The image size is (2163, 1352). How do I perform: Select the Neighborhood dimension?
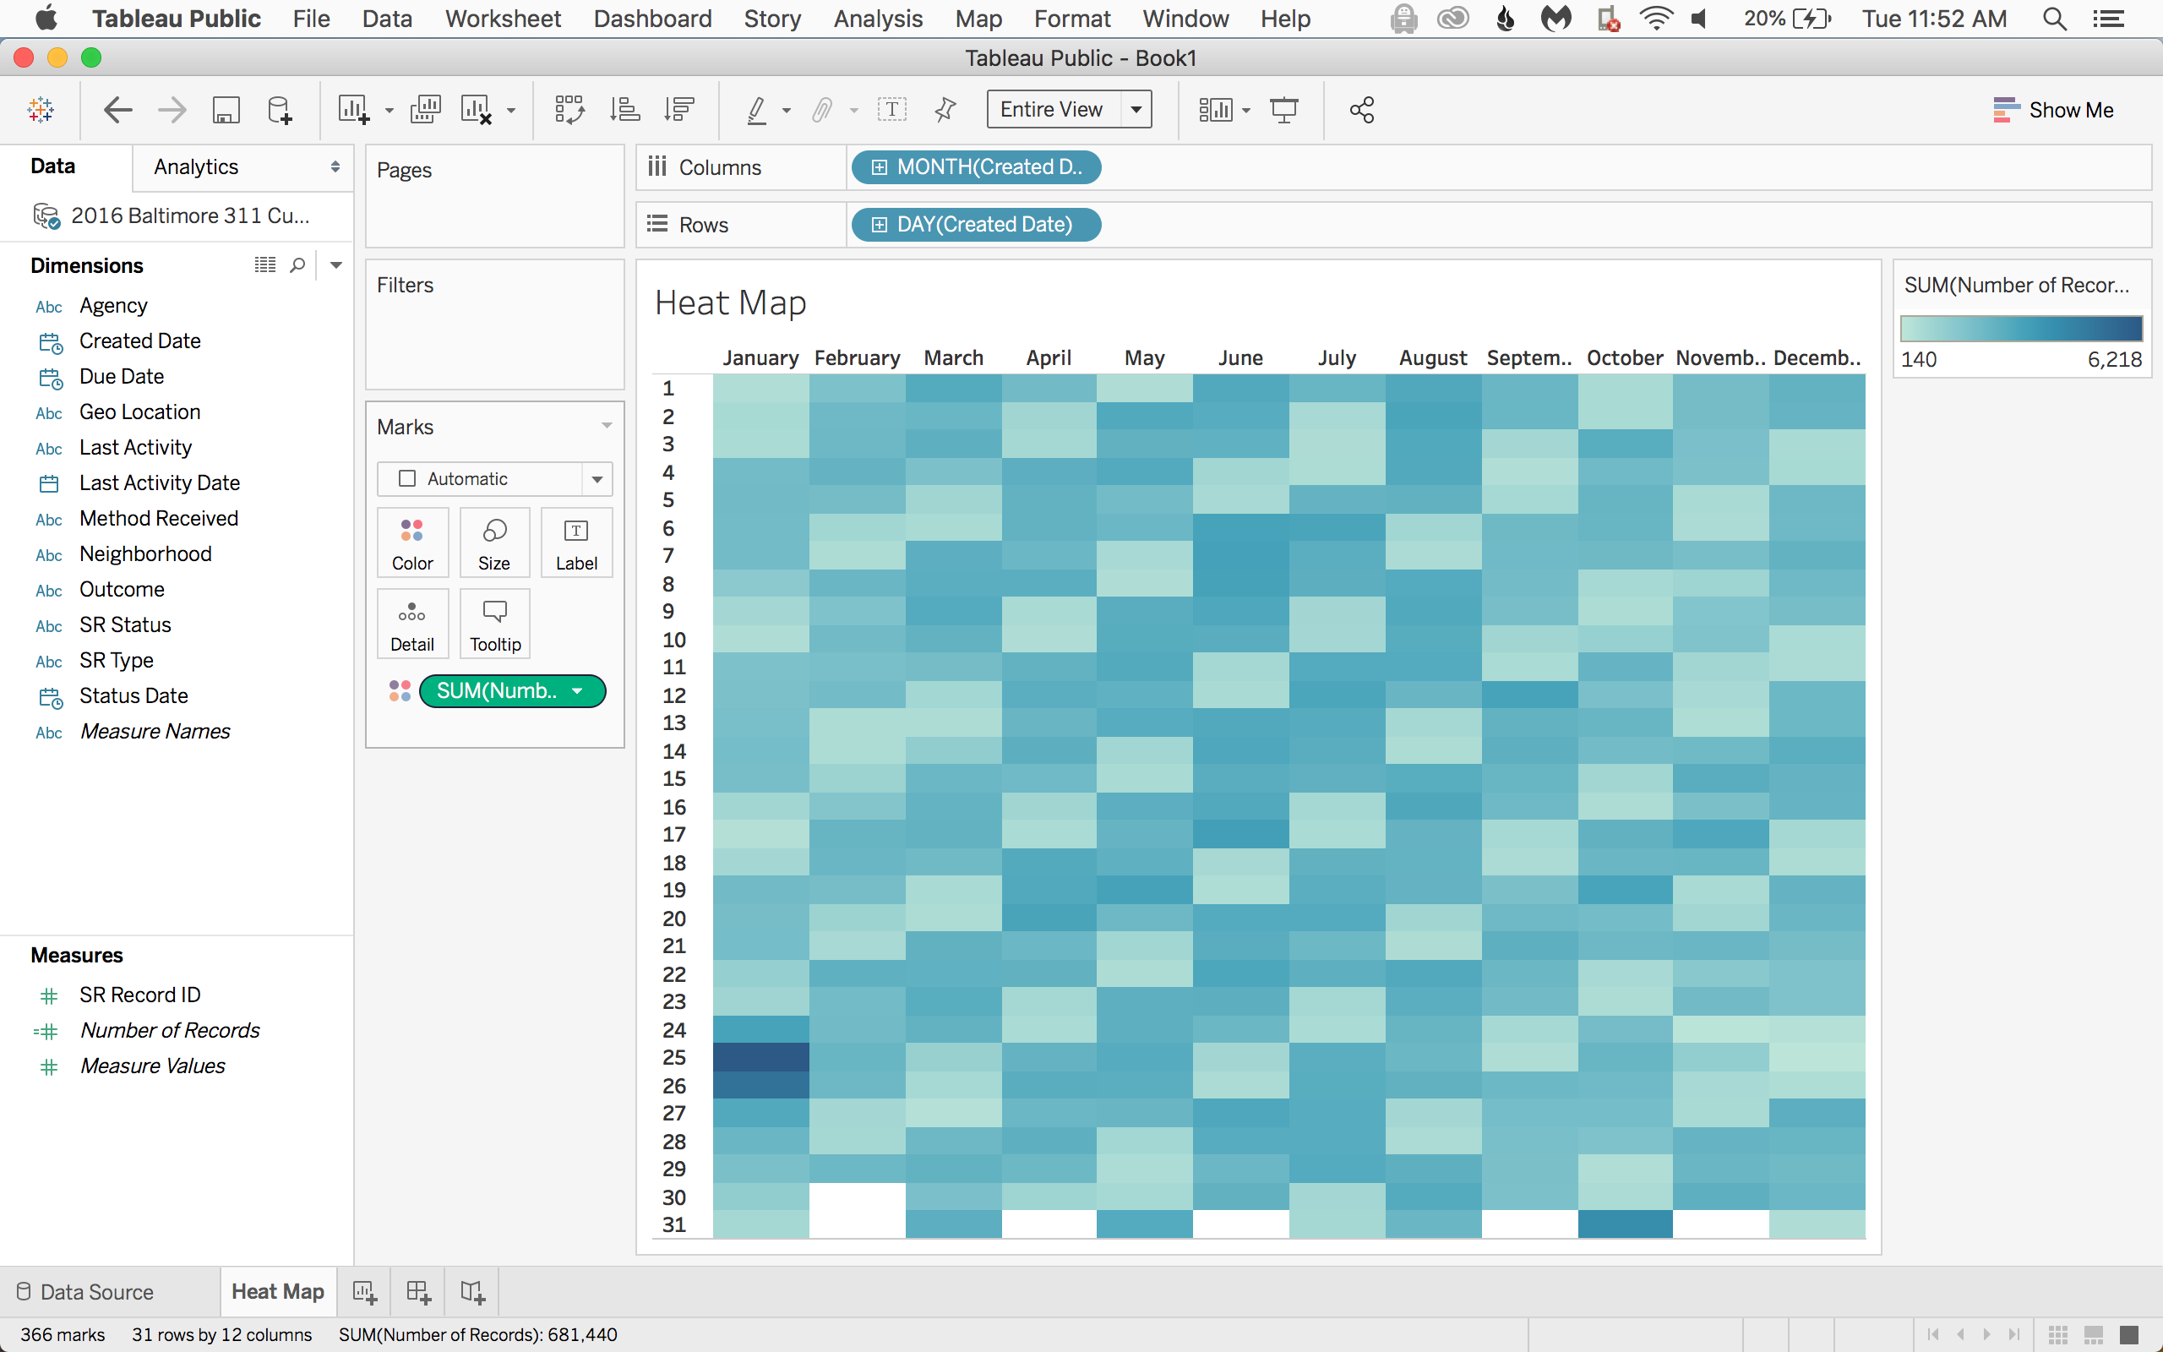point(144,553)
